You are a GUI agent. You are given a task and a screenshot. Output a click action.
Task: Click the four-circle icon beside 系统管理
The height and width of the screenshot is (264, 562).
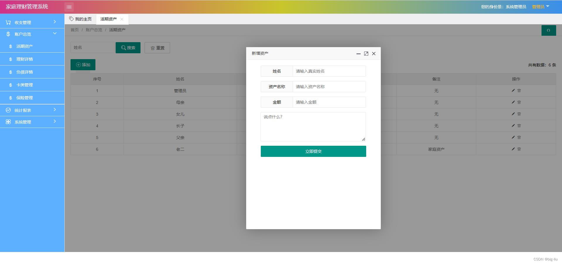(8, 122)
